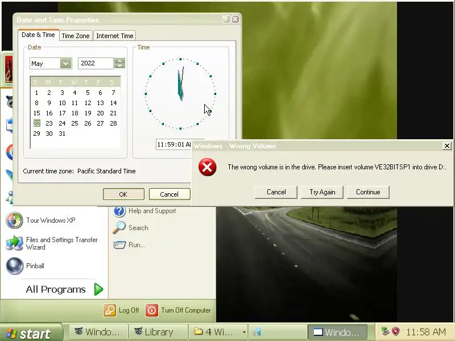455x341 pixels.
Task: Expand All Programs green arrow
Action: tap(98, 289)
